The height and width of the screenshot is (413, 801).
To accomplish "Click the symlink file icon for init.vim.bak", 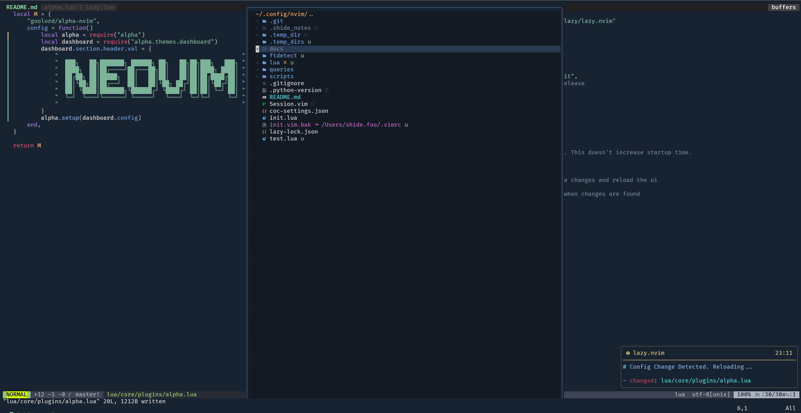I will pos(264,125).
